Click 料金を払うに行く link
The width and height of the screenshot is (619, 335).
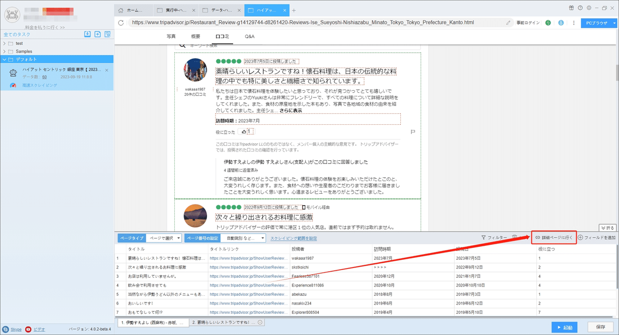(x=45, y=27)
